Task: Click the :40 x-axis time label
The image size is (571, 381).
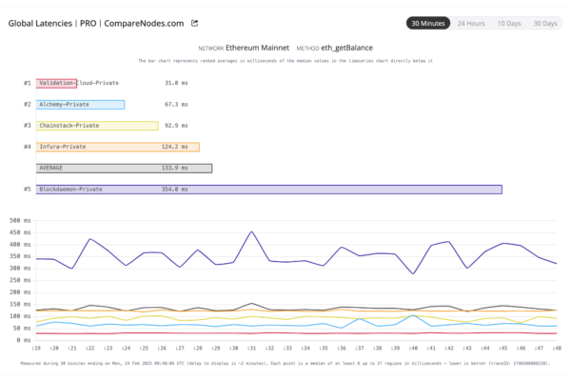Action: tap(413, 349)
